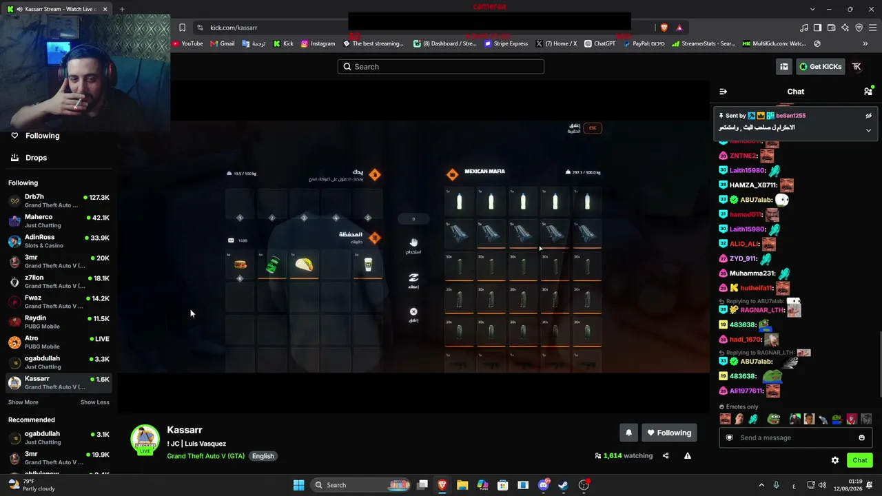Open Microsoft Store from the taskbar
This screenshot has width=882, height=496.
[503, 485]
